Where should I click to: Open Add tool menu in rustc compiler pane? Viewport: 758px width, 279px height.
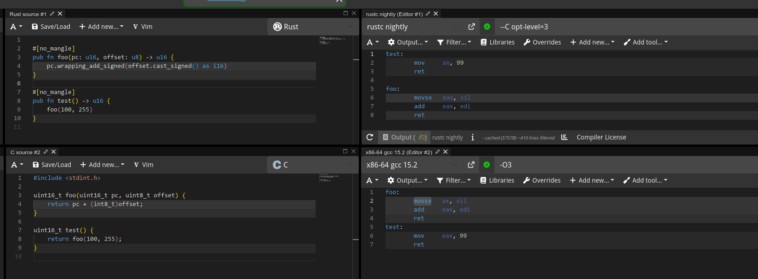(x=646, y=42)
